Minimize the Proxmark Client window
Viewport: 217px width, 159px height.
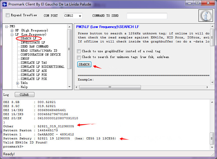click(x=190, y=3)
